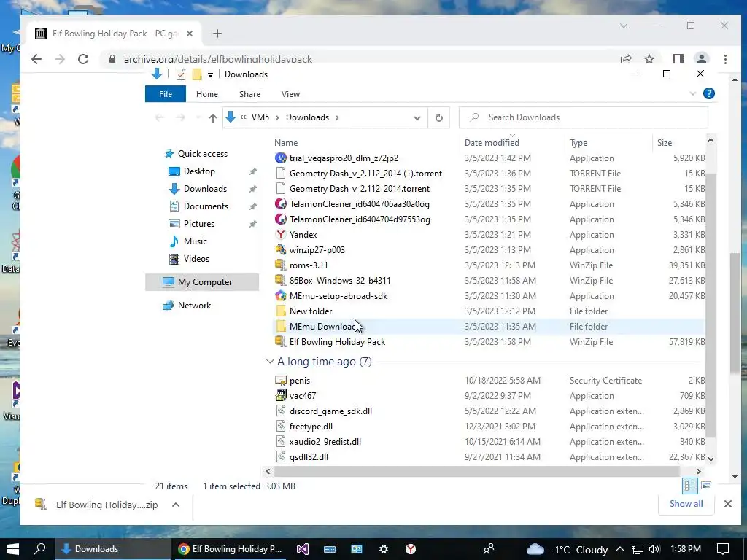Open taskbar search magnifier
This screenshot has height=560, width=747.
pos(39,549)
